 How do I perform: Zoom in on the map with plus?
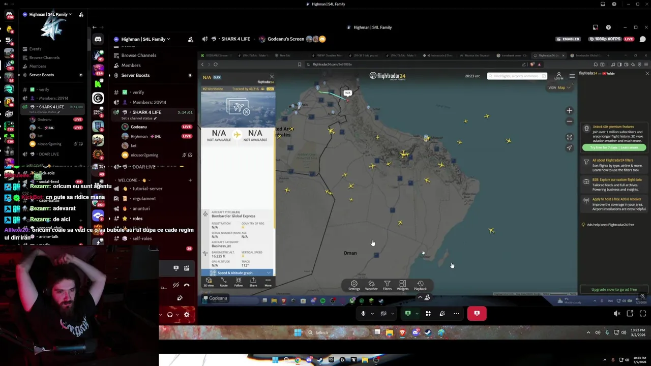pyautogui.click(x=570, y=111)
